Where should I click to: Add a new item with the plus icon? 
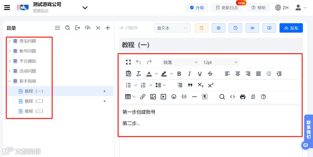click(x=108, y=28)
